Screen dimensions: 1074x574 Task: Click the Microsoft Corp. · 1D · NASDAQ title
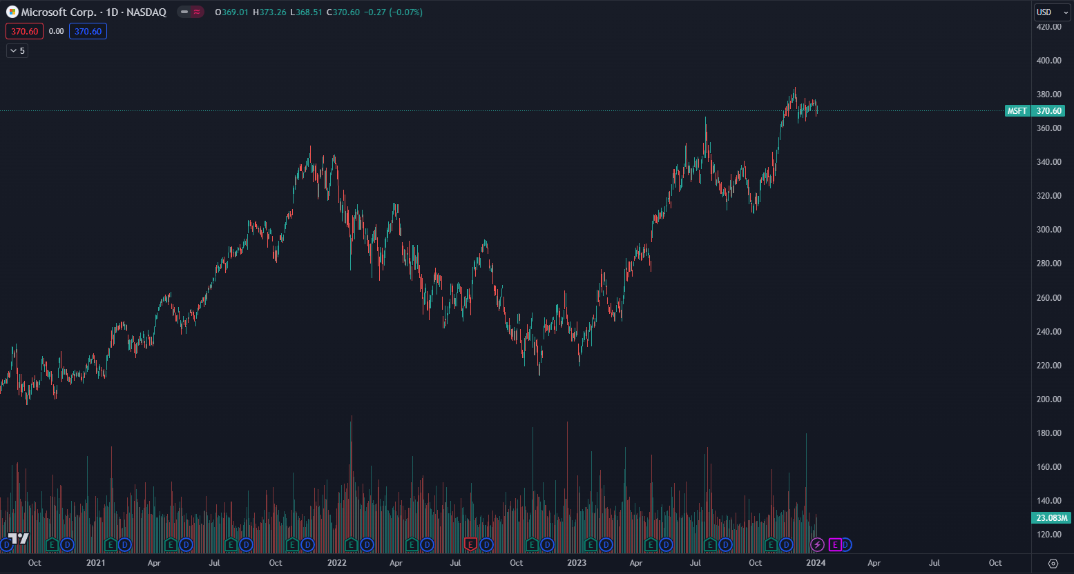coord(94,12)
